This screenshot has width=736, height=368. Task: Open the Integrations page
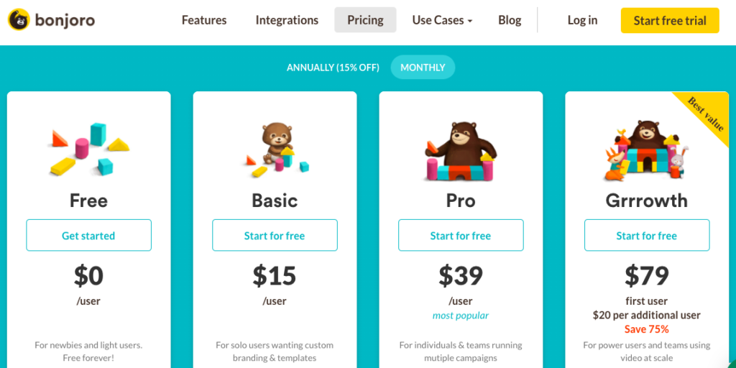click(x=287, y=20)
